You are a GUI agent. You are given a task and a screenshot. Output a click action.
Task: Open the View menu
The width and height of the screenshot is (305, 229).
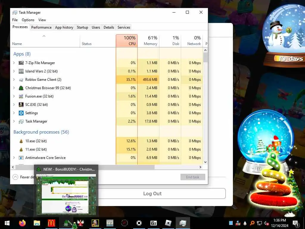(42, 20)
